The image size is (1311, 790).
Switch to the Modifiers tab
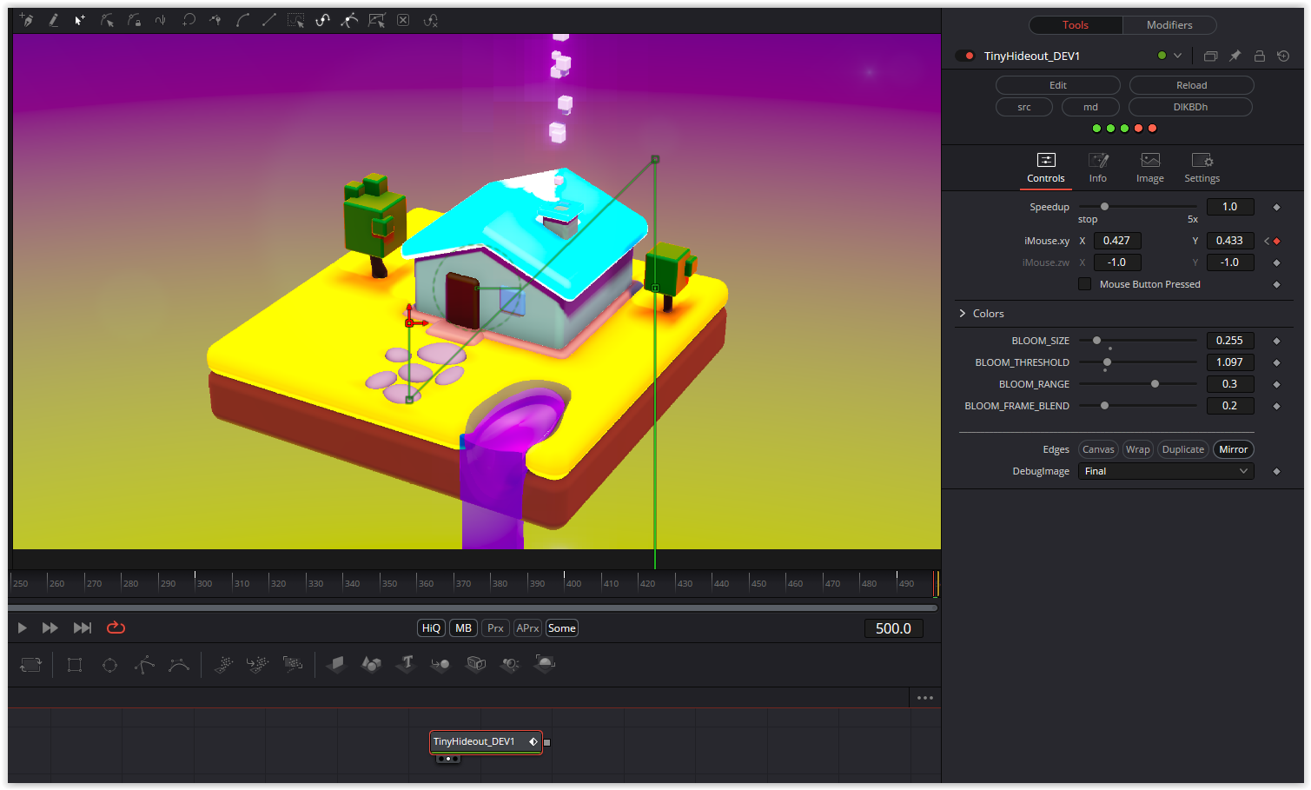(1169, 25)
